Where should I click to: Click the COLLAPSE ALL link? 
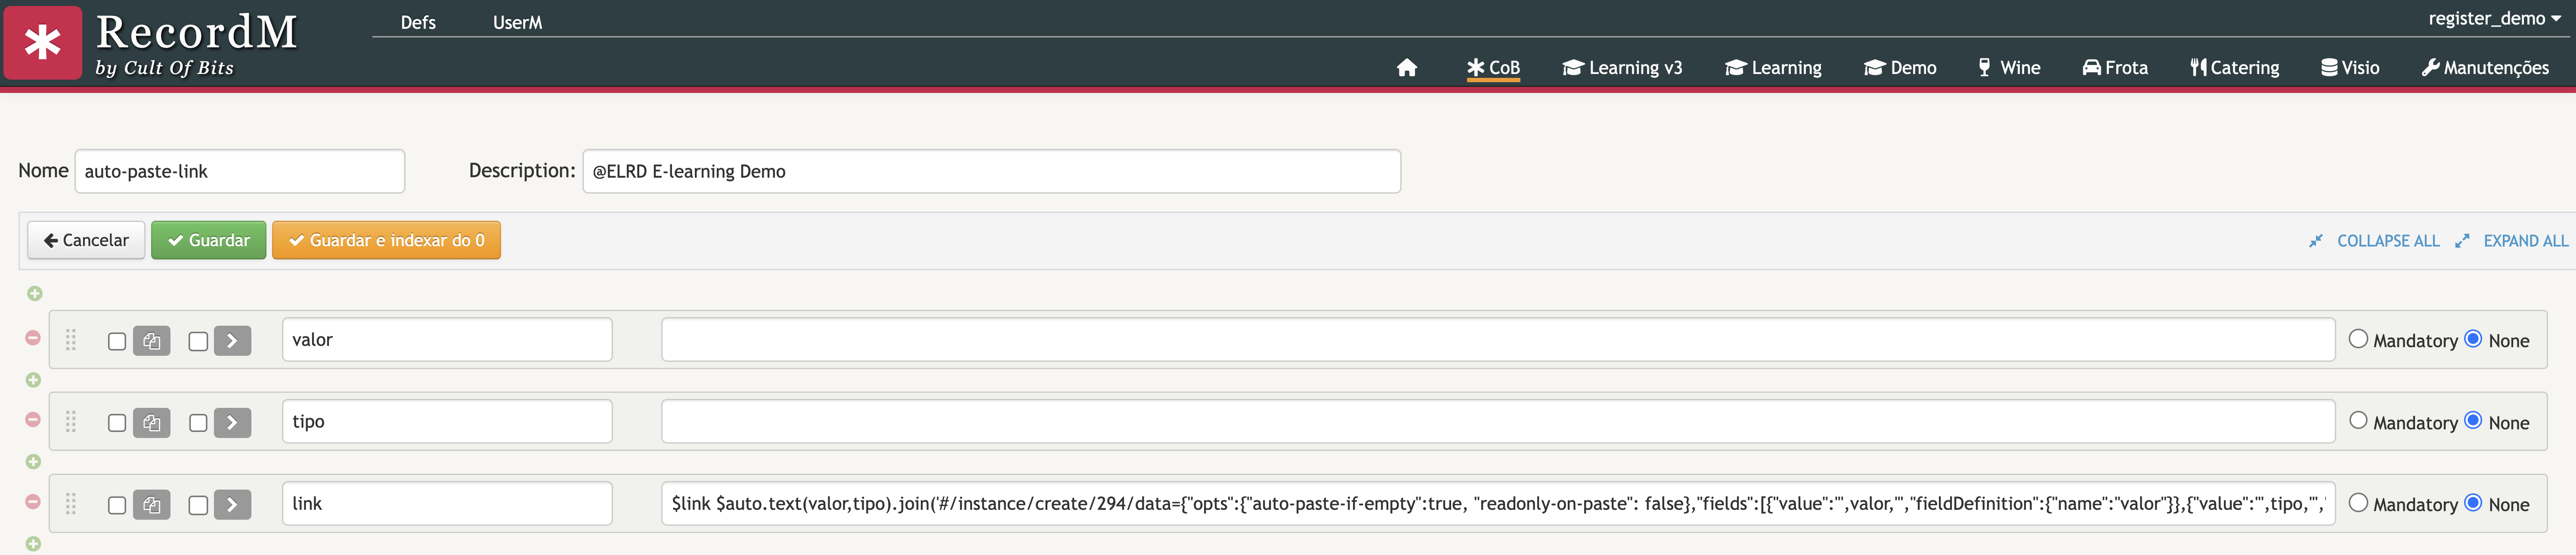pos(2388,241)
